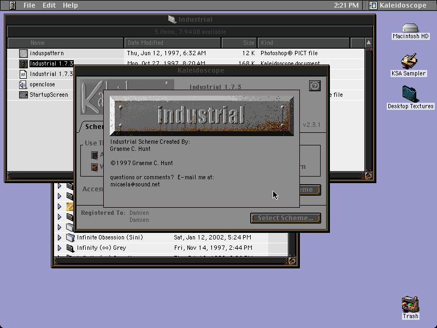This screenshot has width=437, height=328.
Task: Click the StartupScreen file name
Action: tap(49, 95)
